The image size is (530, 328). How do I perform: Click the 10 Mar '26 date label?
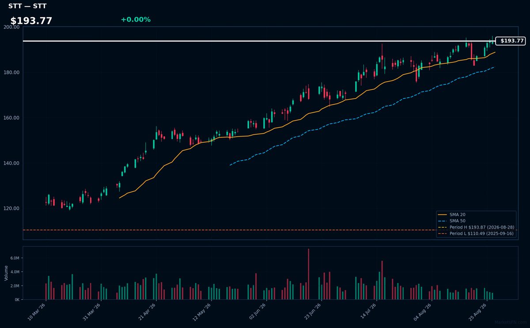[x=37, y=312]
